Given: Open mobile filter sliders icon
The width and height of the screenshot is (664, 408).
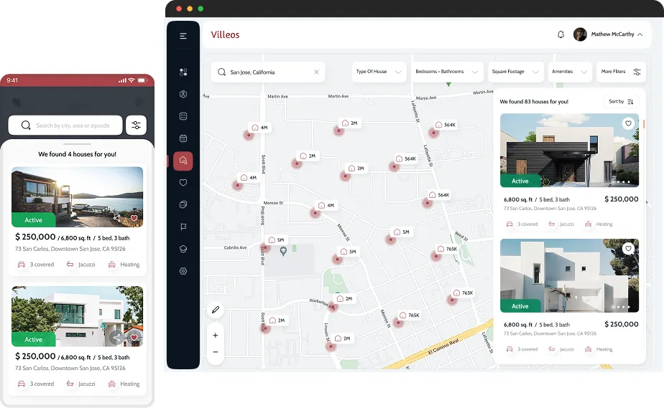Looking at the screenshot, I should [x=135, y=125].
